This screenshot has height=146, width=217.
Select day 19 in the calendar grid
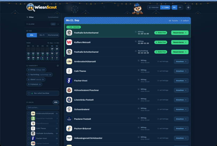tap(52, 49)
